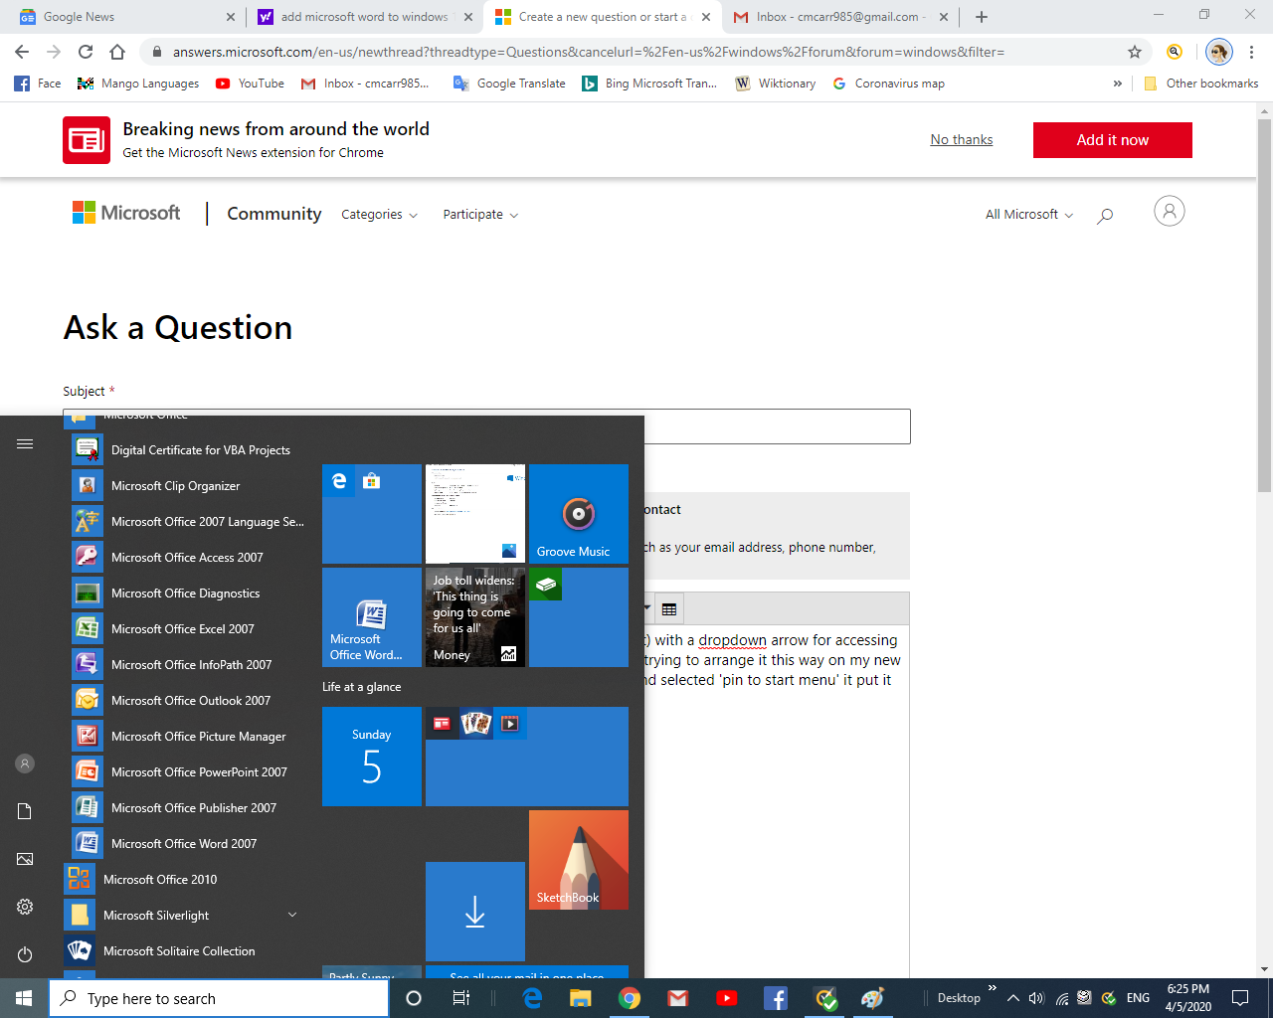Open File Explorer from the taskbar
The width and height of the screenshot is (1273, 1018).
(581, 998)
